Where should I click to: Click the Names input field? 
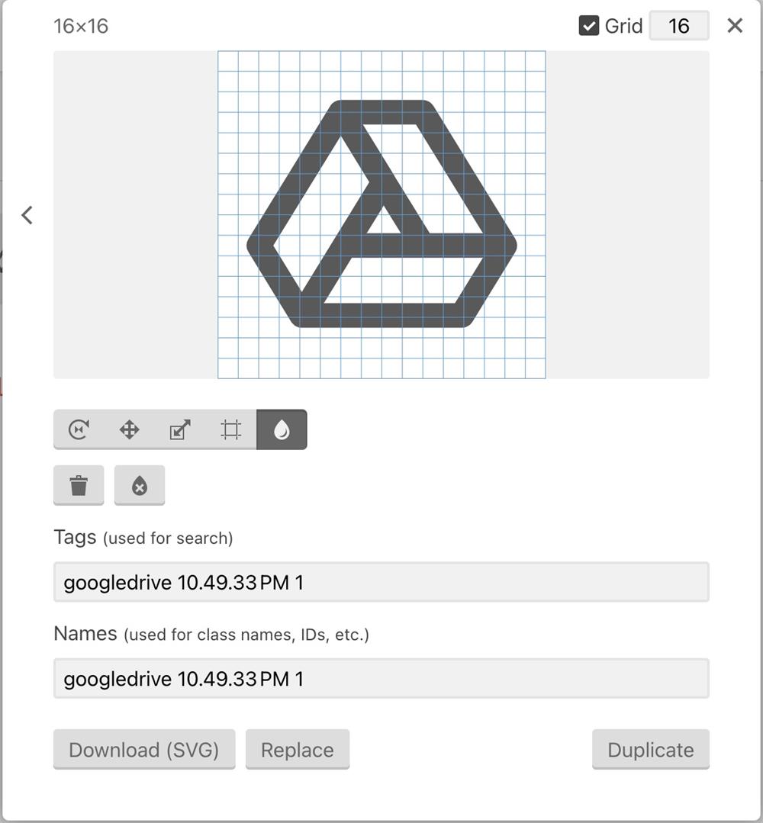click(381, 678)
